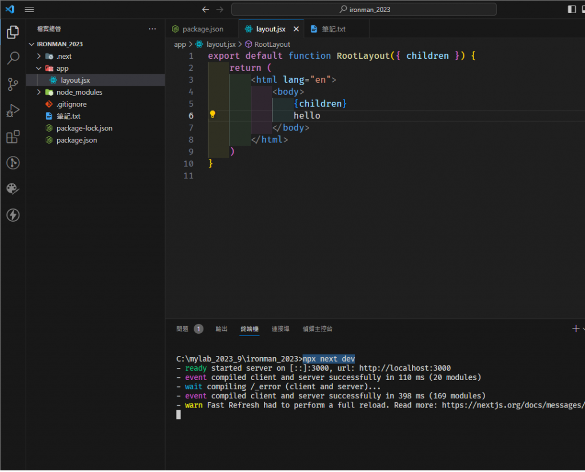
Task: Open the 輸出 output panel tab
Action: pyautogui.click(x=222, y=330)
